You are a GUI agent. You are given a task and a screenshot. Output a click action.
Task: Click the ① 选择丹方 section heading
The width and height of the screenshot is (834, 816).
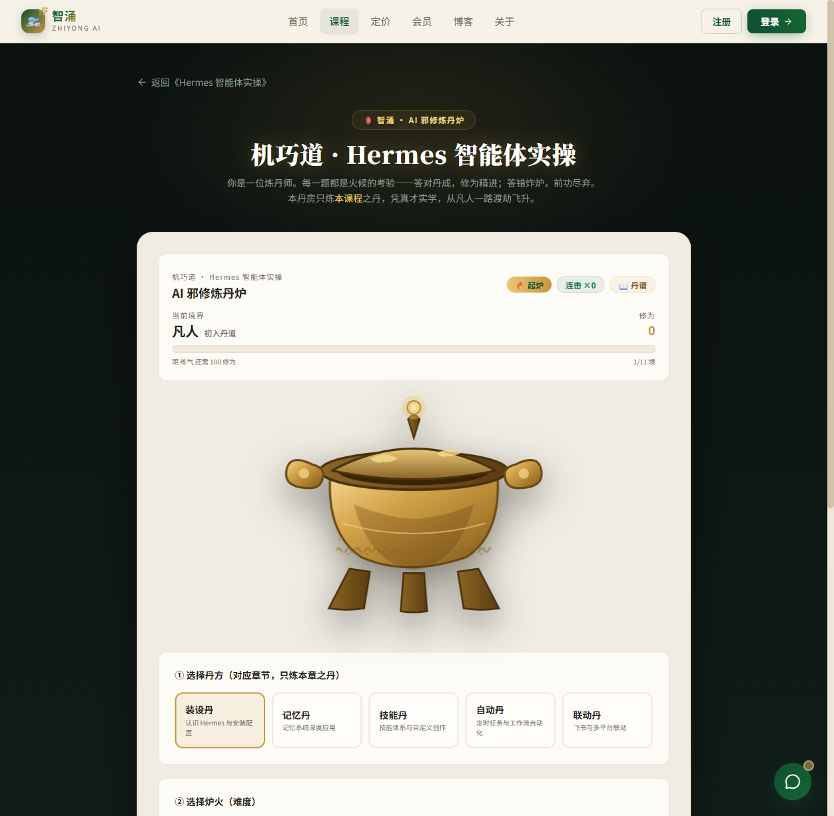[257, 675]
